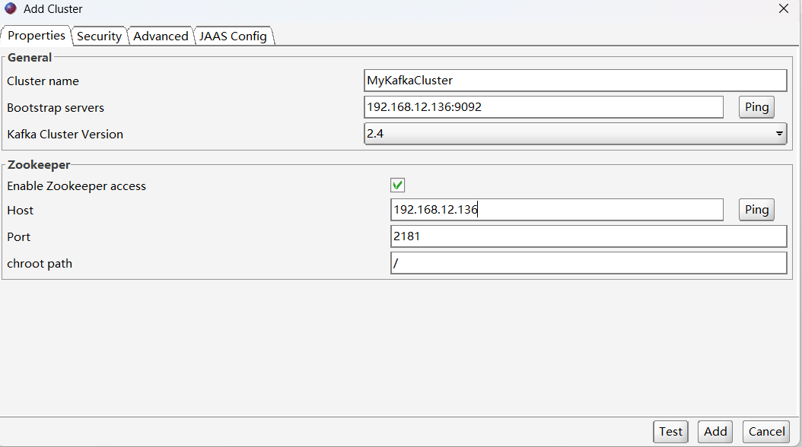
Task: Click the Bootstrap servers label
Action: (56, 108)
